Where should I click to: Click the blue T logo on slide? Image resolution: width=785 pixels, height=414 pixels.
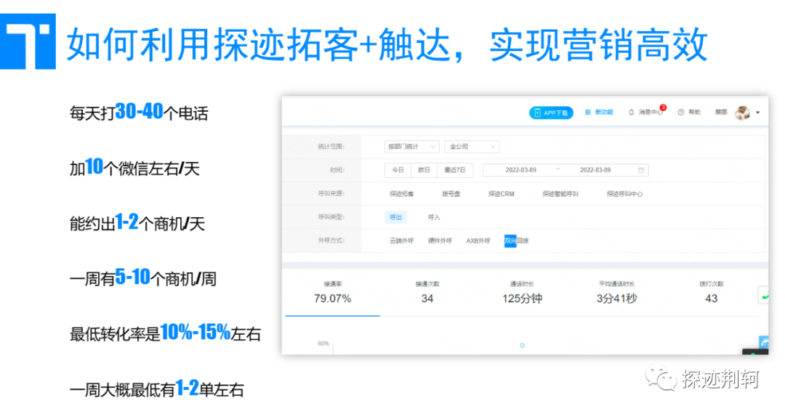tap(28, 41)
